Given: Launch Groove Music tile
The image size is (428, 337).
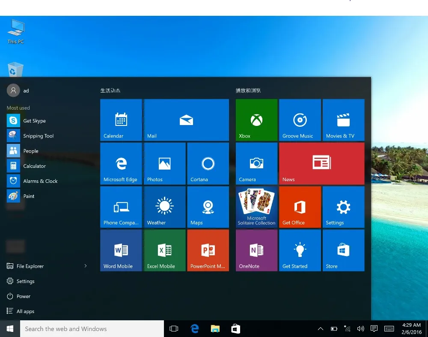Looking at the screenshot, I should pyautogui.click(x=300, y=120).
